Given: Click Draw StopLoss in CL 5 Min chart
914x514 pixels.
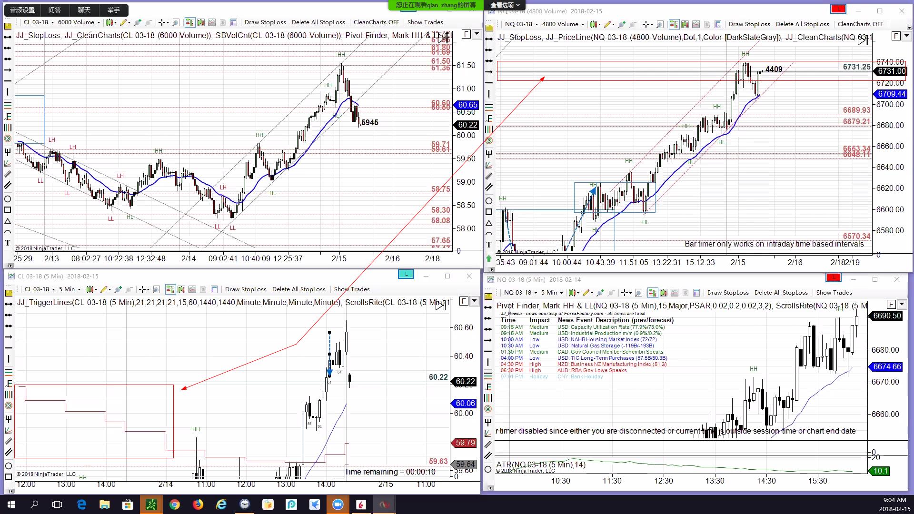Looking at the screenshot, I should coord(246,289).
